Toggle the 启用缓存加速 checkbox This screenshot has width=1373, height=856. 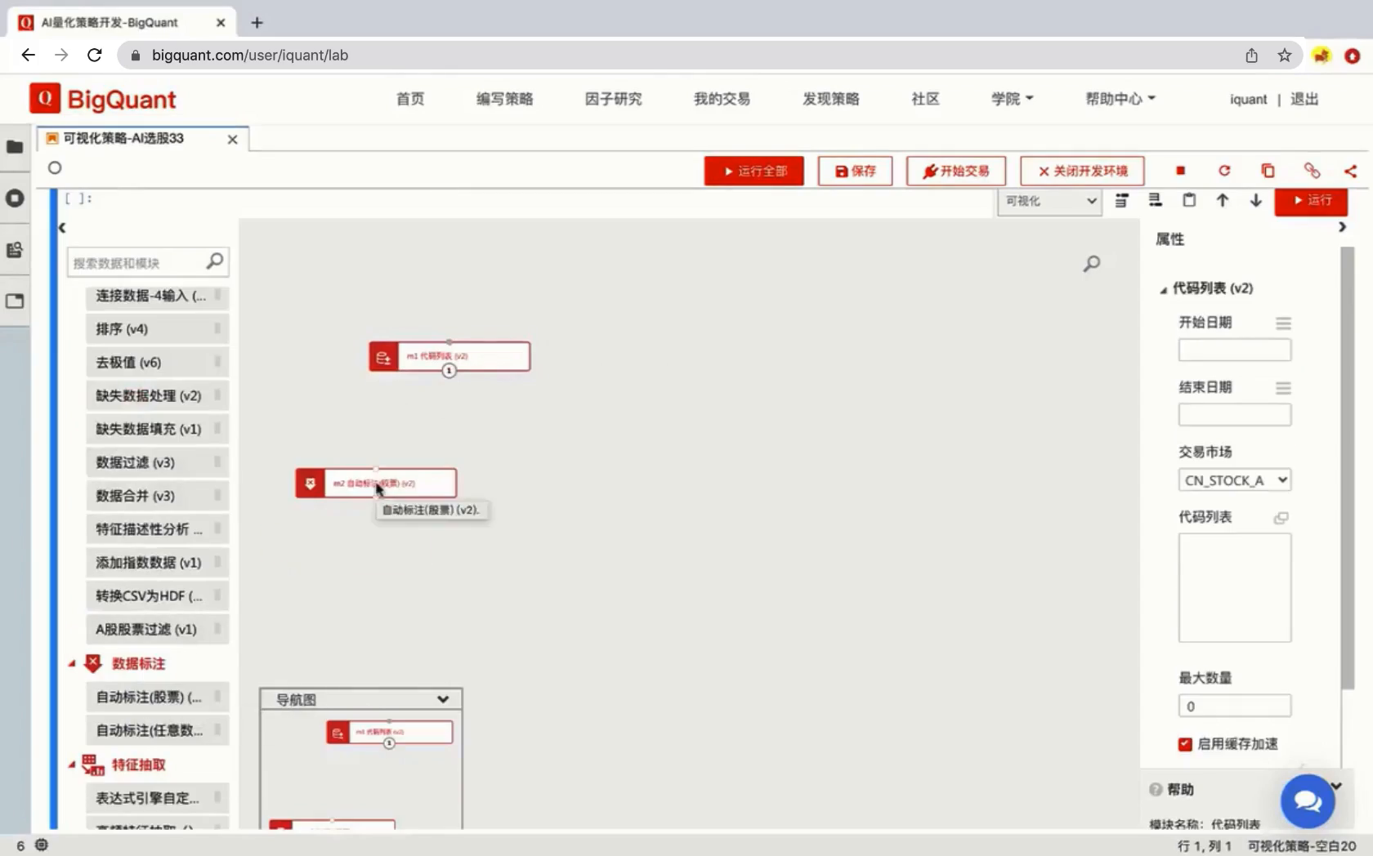(1185, 744)
